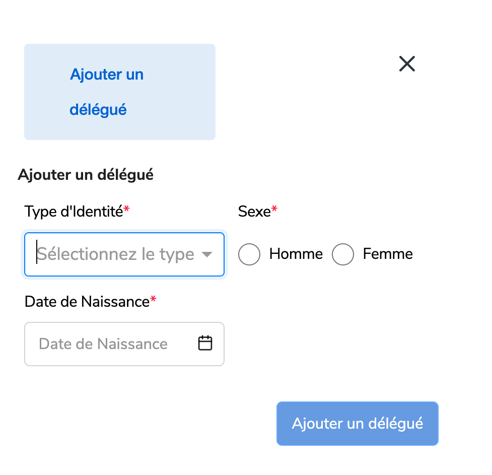Close the dialog with the X icon
The height and width of the screenshot is (475, 492).
(407, 64)
